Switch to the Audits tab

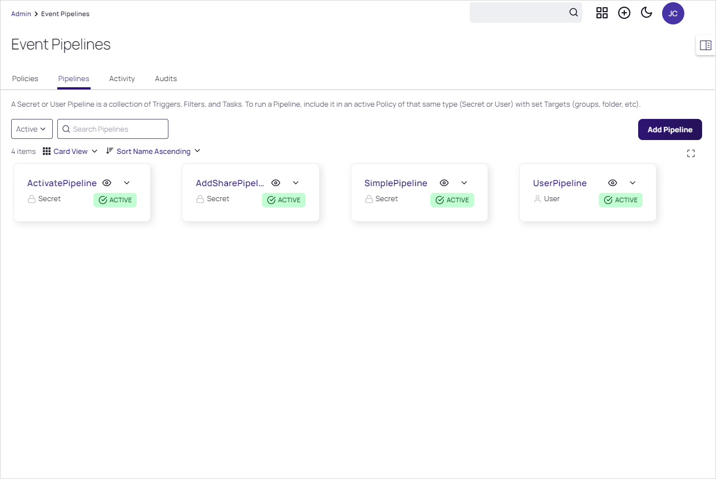coord(166,78)
